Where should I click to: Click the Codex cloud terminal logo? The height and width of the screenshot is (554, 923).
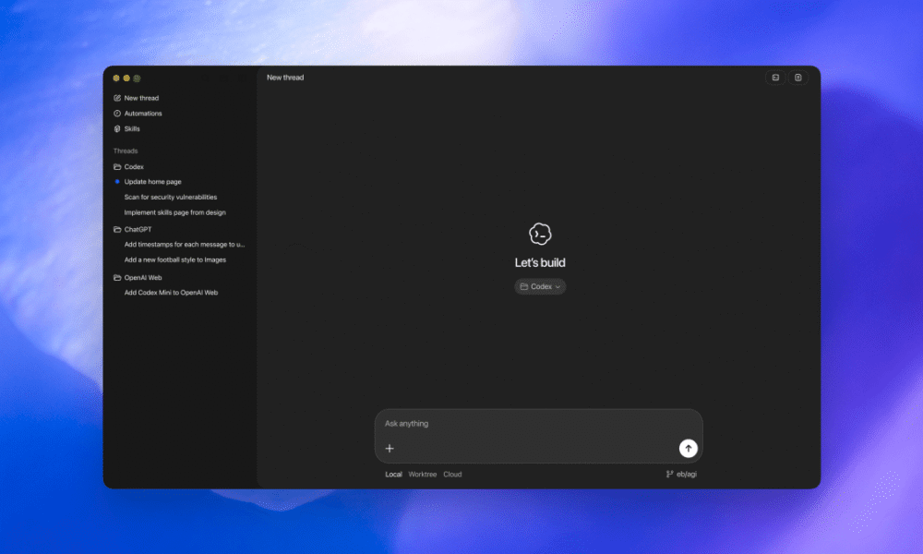tap(540, 235)
